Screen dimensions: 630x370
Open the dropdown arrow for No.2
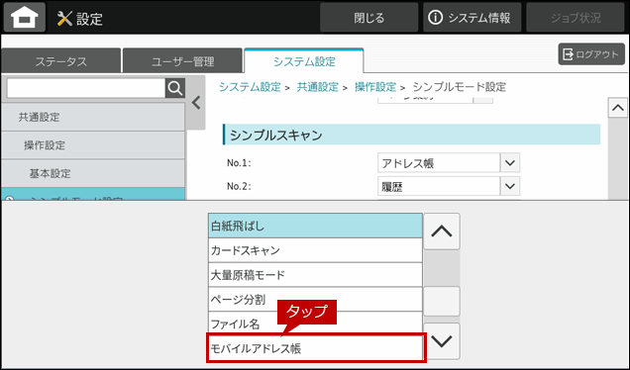510,186
